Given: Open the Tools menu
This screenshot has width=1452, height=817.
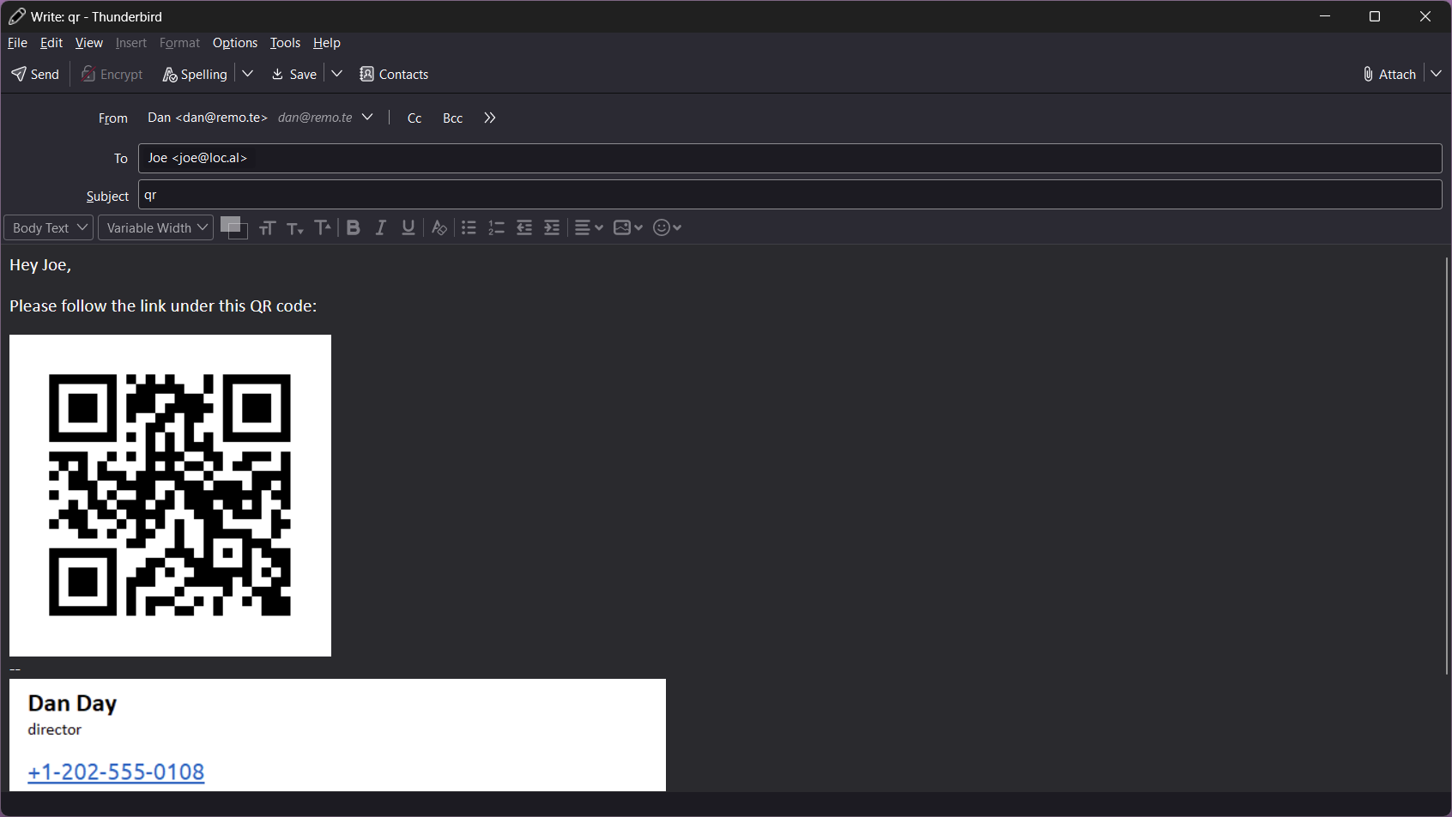Looking at the screenshot, I should coord(285,43).
